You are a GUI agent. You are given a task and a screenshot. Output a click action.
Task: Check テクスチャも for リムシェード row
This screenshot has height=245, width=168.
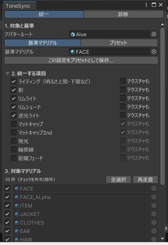tap(123, 107)
